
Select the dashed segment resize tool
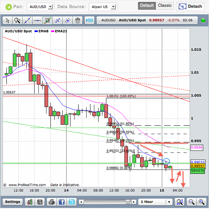pos(58,20)
